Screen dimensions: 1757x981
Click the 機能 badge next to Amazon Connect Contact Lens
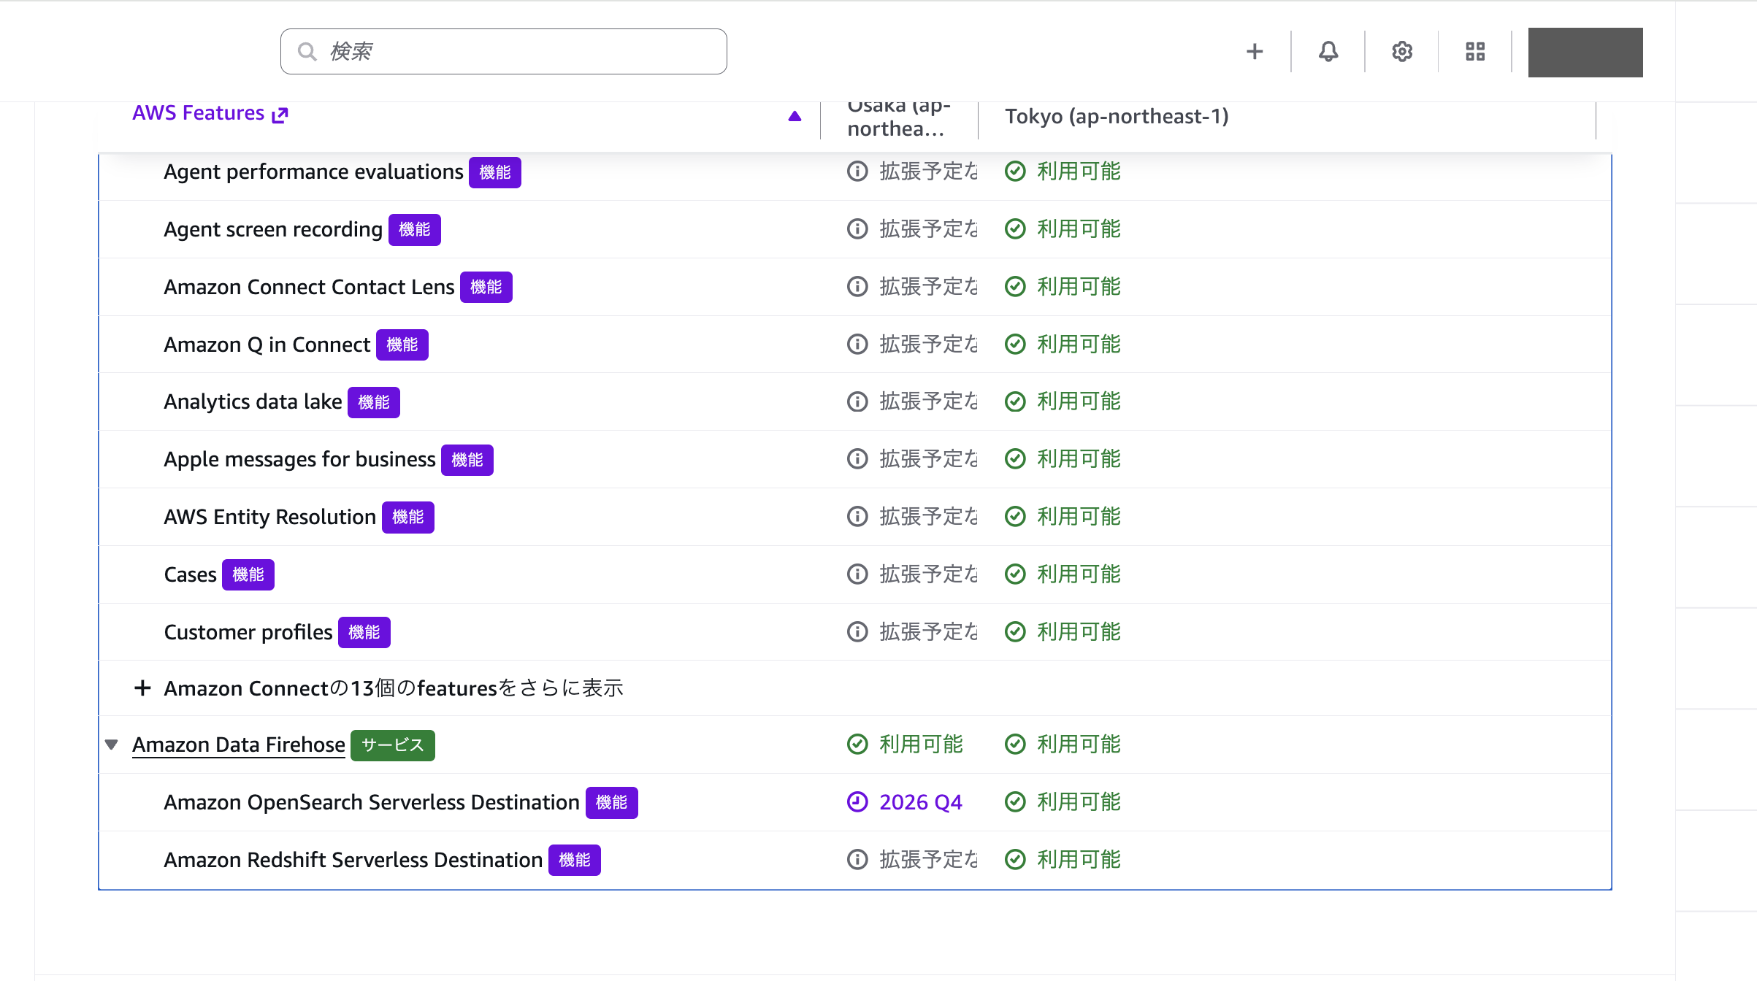tap(486, 287)
